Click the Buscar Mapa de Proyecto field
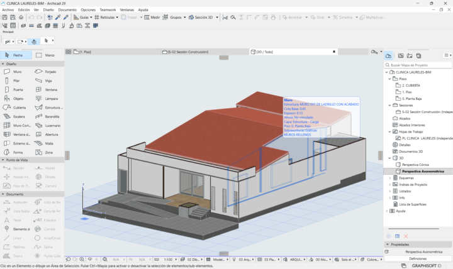Screen dimensions: 453x269 tap(418, 65)
